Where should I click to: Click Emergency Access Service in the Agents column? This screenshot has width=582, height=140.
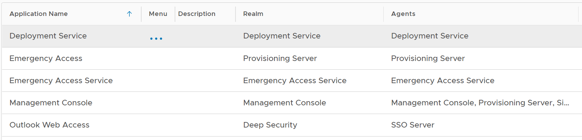click(x=443, y=81)
